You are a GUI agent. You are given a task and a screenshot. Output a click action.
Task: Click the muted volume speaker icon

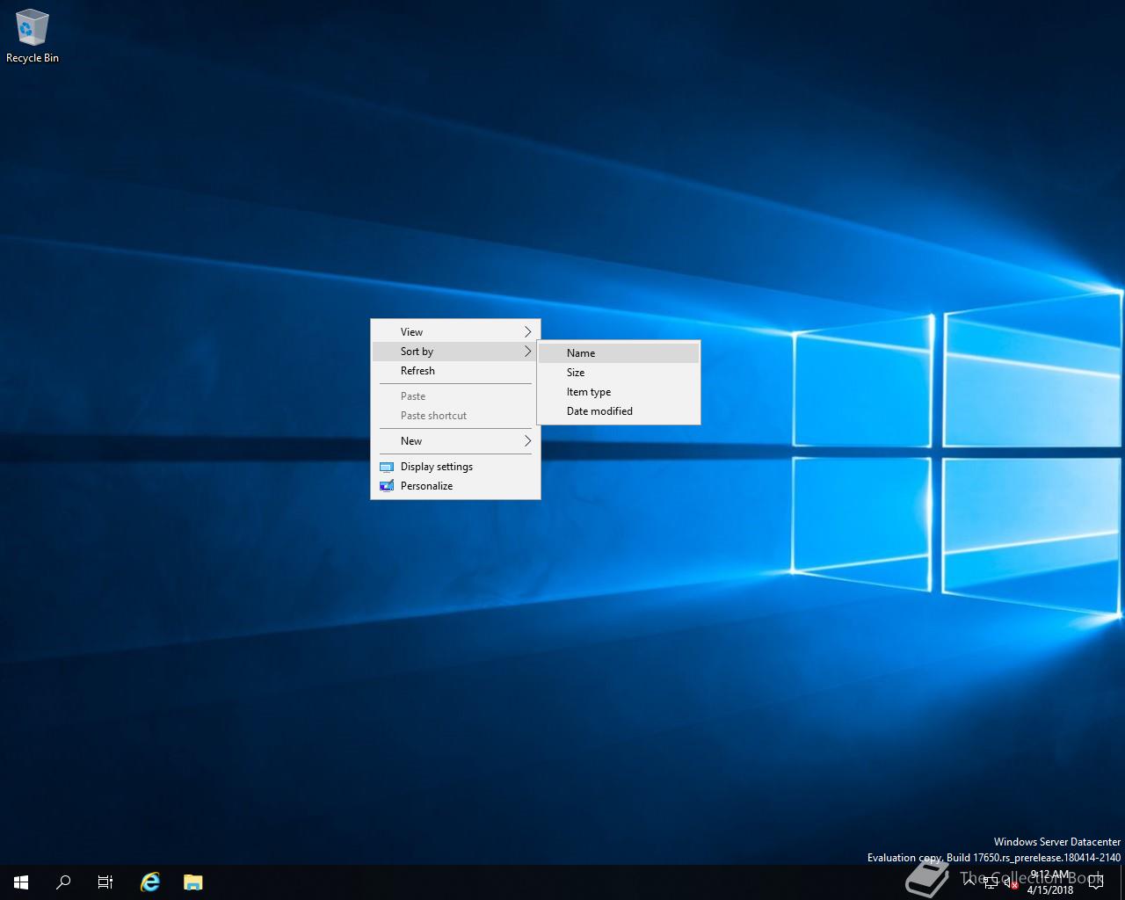pyautogui.click(x=1012, y=882)
